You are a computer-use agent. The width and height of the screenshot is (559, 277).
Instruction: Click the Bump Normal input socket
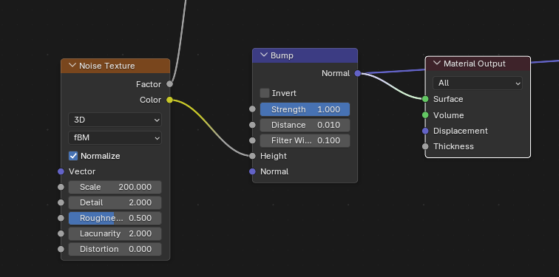point(252,171)
